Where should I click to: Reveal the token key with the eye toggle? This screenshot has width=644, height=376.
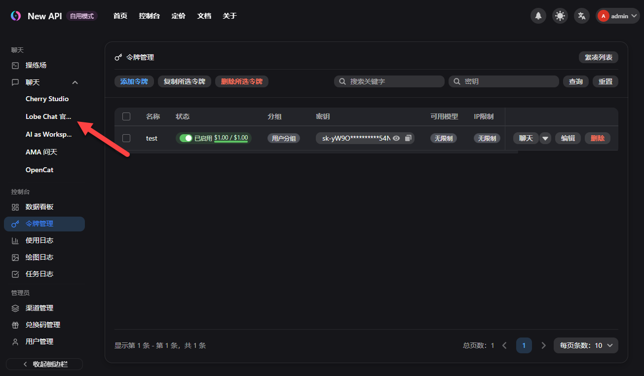[x=397, y=138]
